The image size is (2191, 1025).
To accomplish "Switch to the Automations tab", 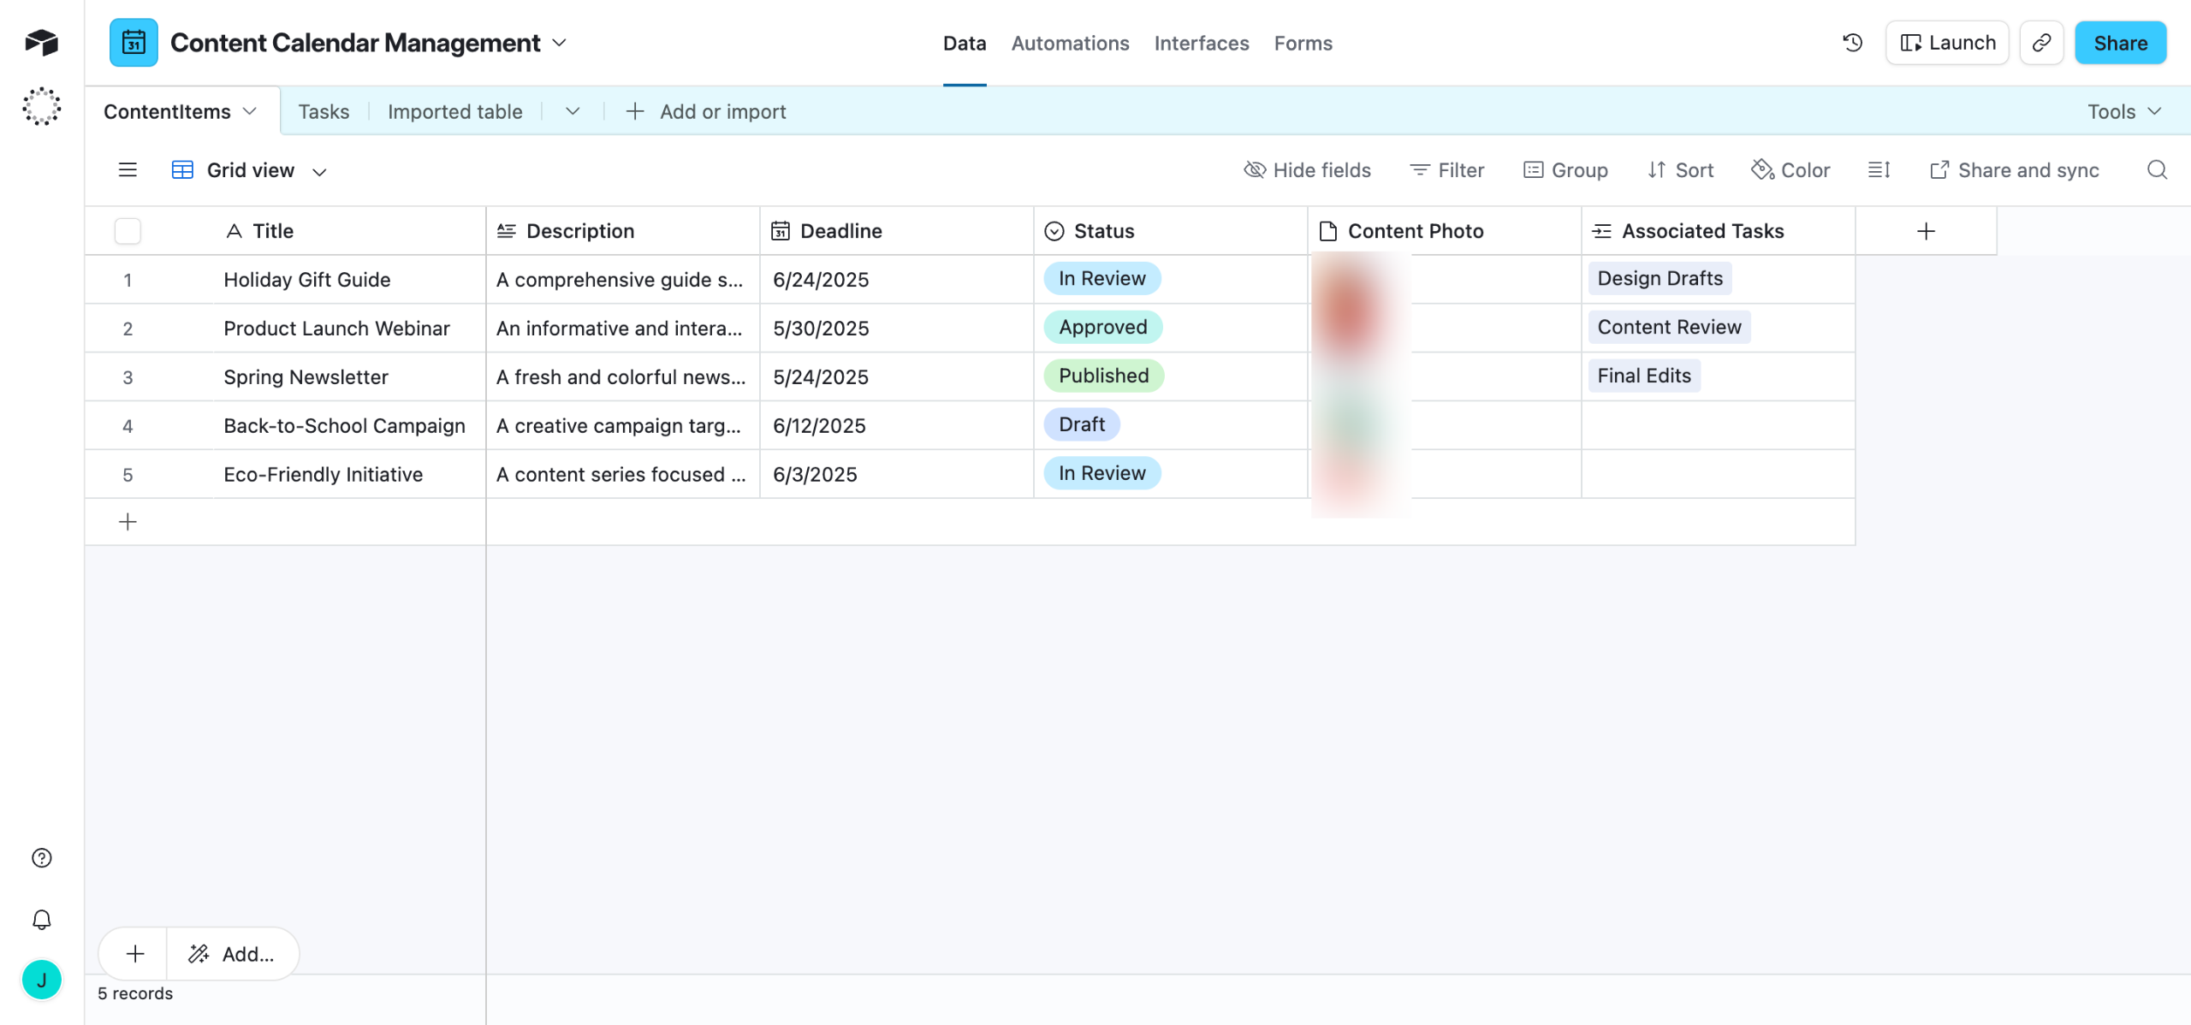I will coord(1070,43).
